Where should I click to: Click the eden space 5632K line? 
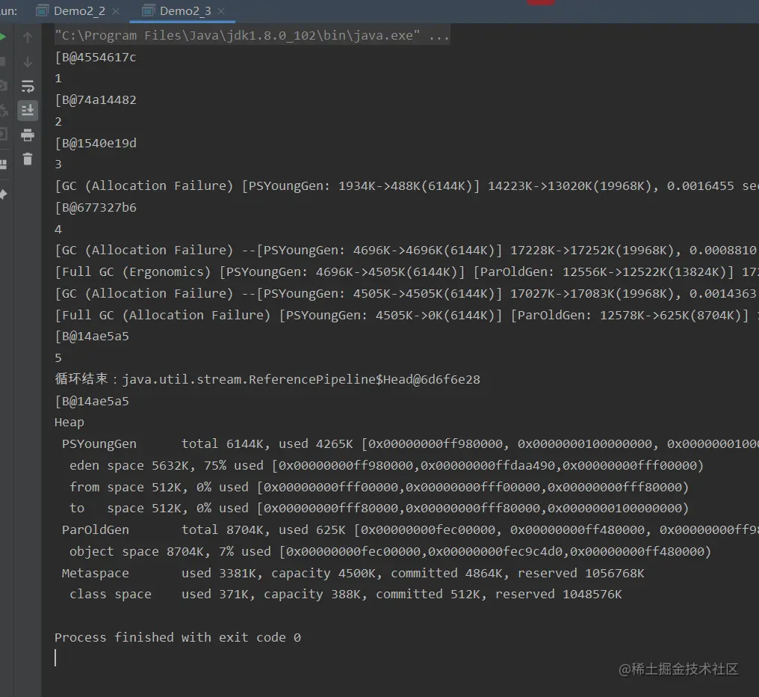click(x=386, y=465)
